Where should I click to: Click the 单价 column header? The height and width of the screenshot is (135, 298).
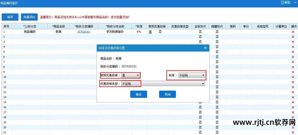tap(246, 26)
